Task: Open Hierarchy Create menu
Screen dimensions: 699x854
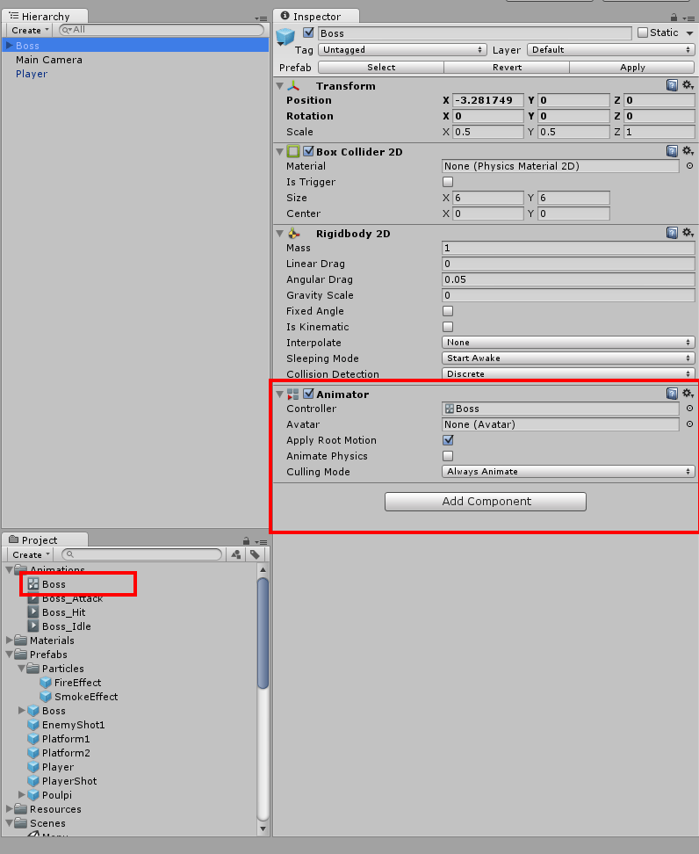Action: pyautogui.click(x=29, y=30)
